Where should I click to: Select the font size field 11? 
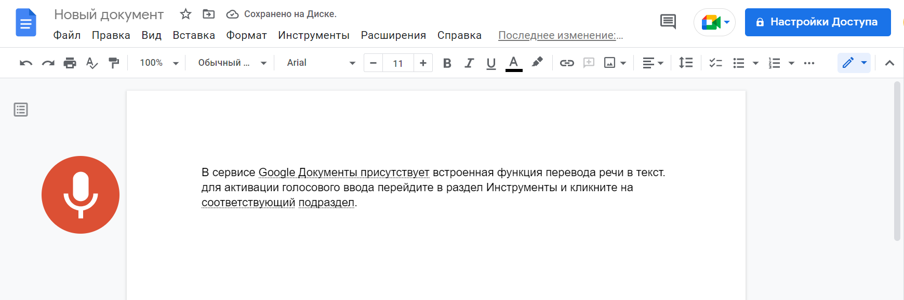pos(398,63)
